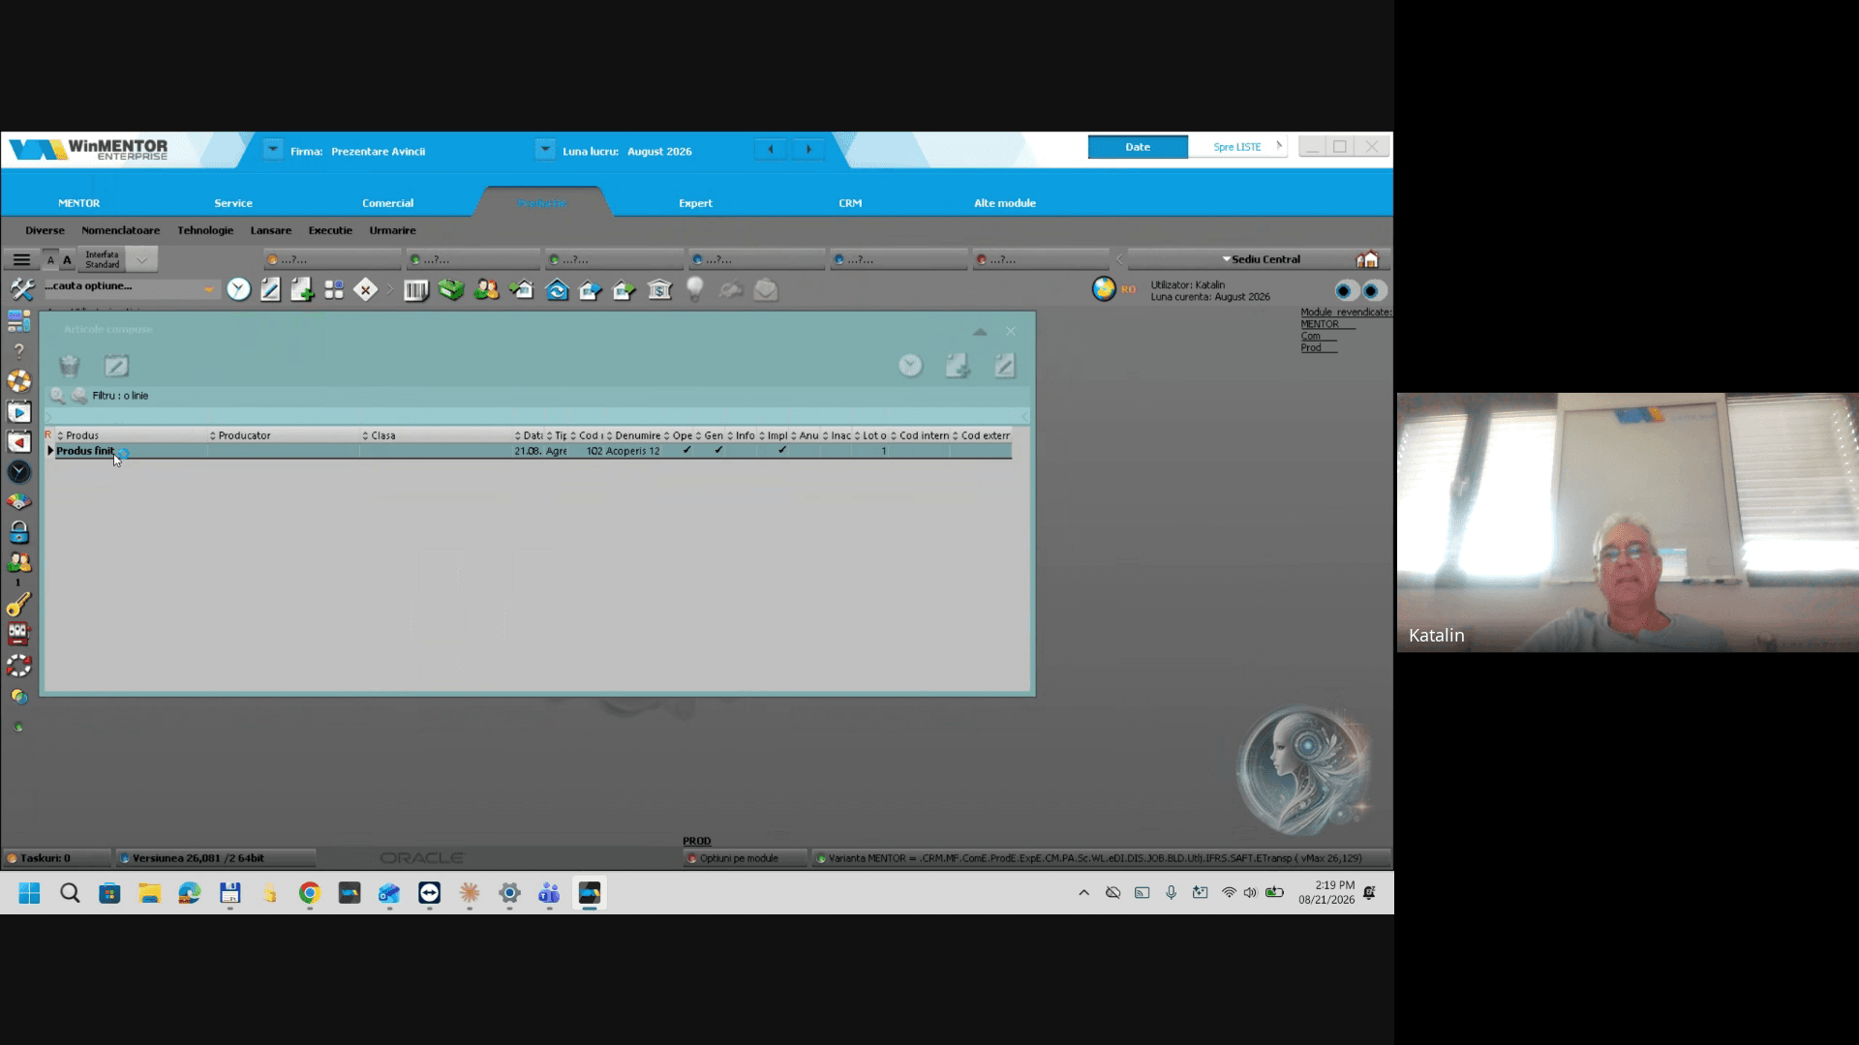Click the diamond X cancel icon

tap(365, 289)
